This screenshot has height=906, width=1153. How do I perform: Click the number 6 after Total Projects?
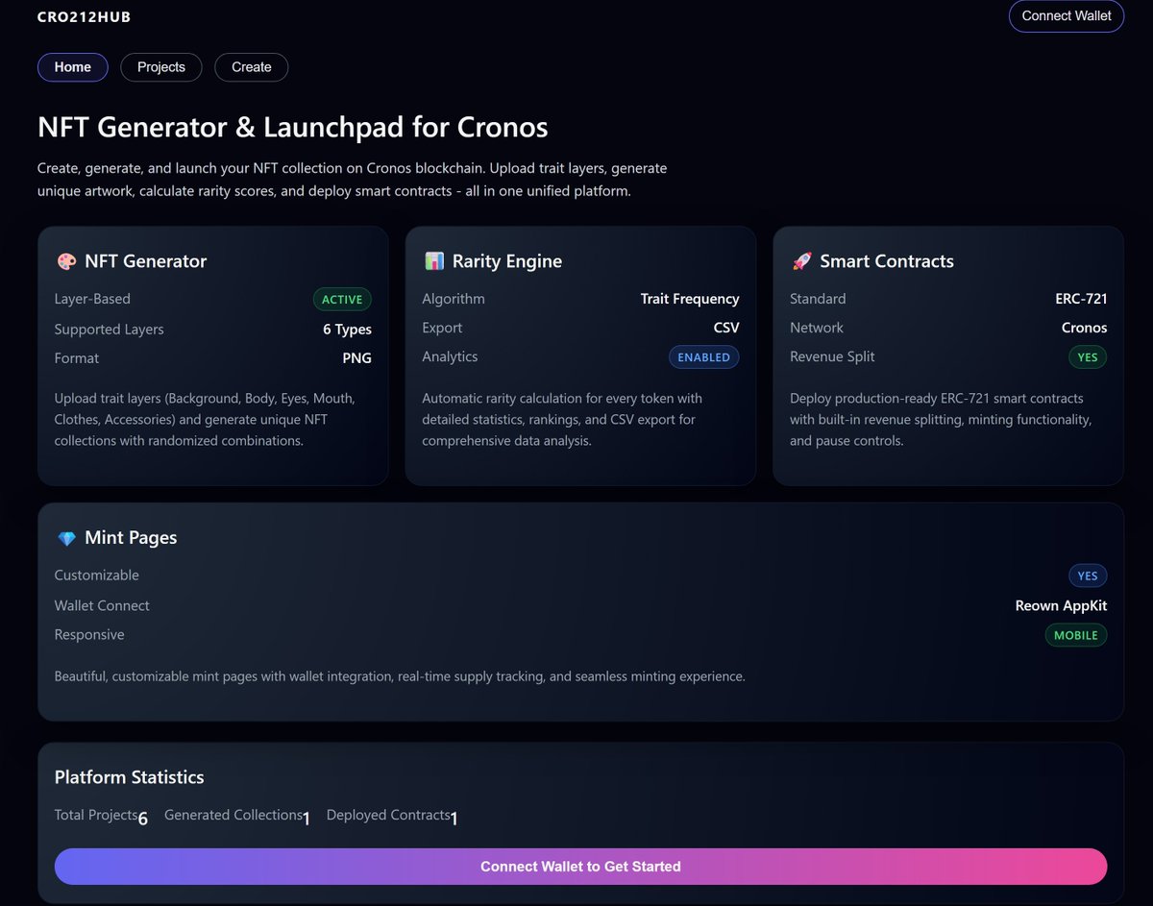(143, 819)
